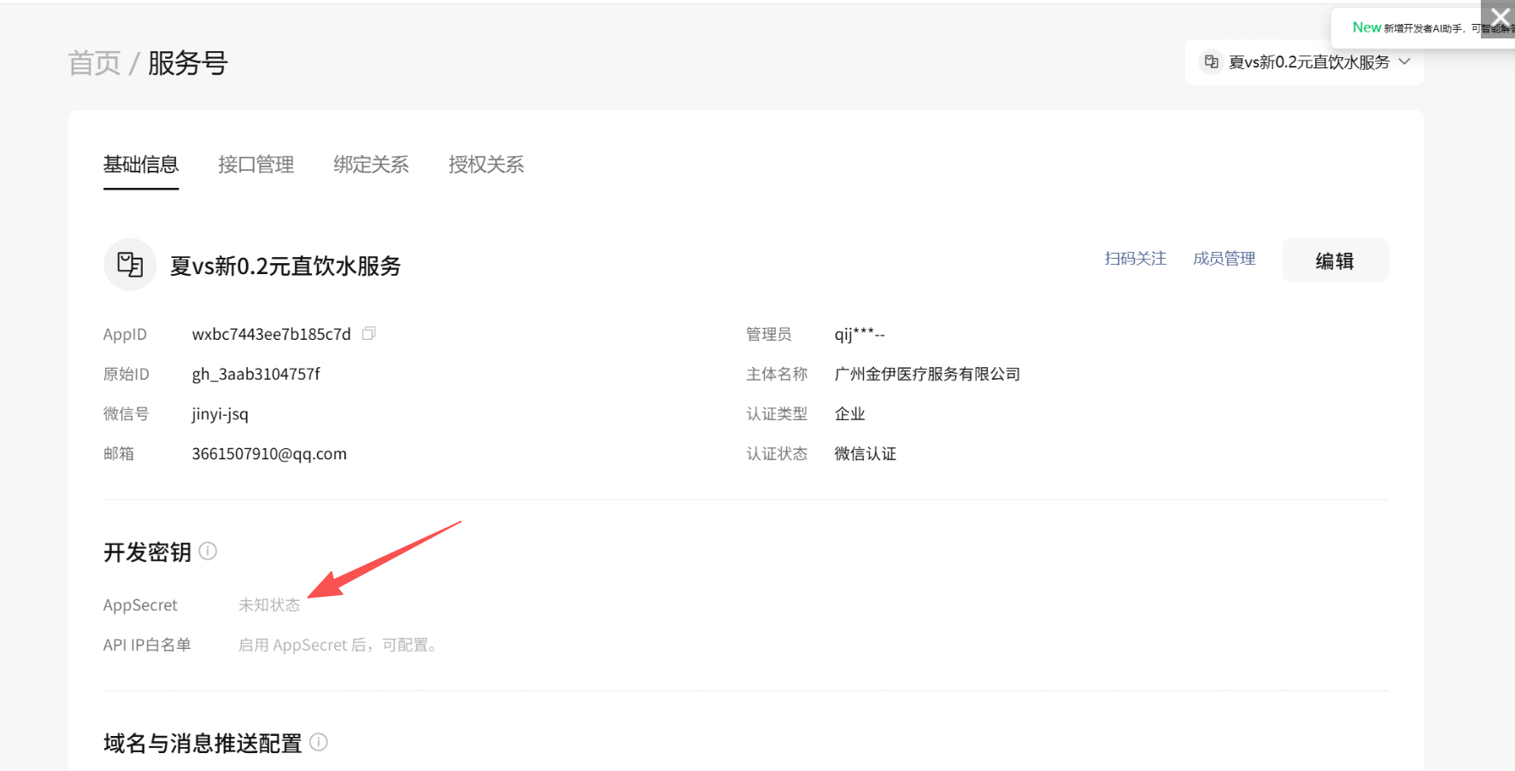Open the 授权关系 tab
The image size is (1515, 771).
[x=486, y=164]
